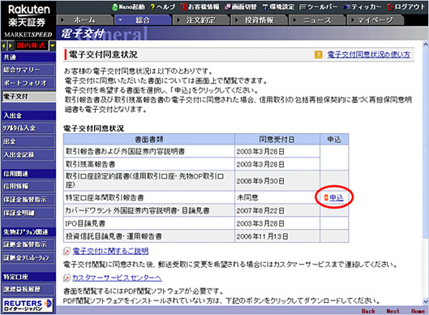The image size is (429, 315).
Task: Launch Nano起動 from the top toolbar
Action: tap(129, 6)
